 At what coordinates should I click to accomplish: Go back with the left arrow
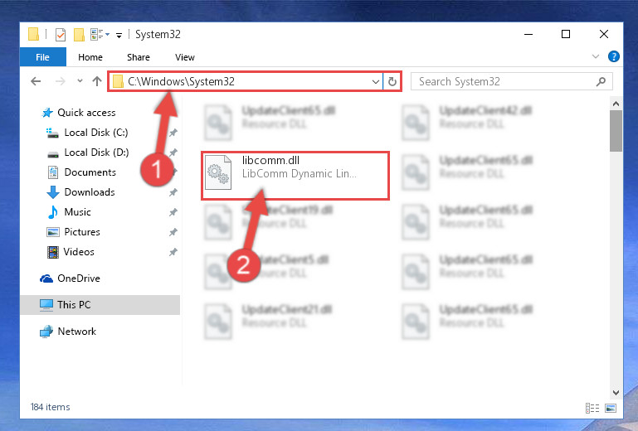tap(36, 81)
